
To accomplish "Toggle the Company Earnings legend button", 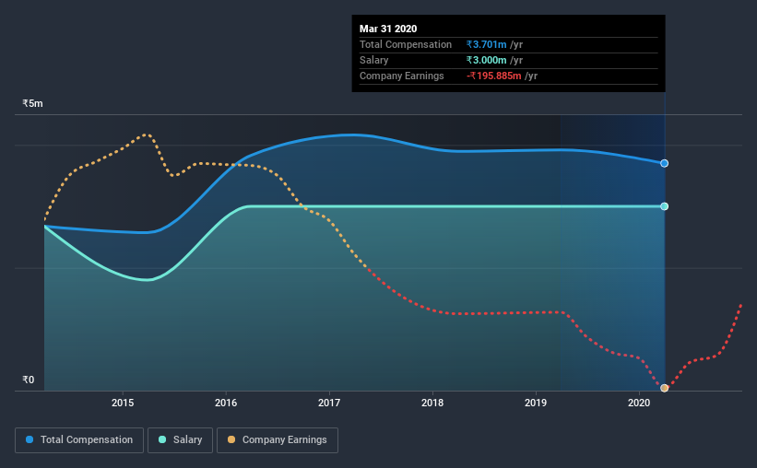I will pos(278,440).
